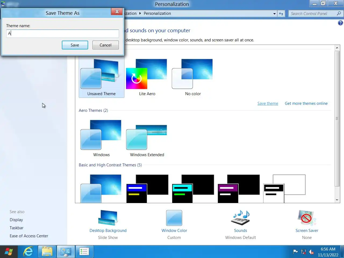The height and width of the screenshot is (258, 344).
Task: Select the purple-titled high contrast theme
Action: [x=238, y=189]
